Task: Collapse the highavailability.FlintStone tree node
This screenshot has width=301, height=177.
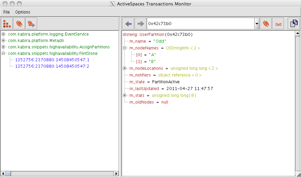Action: tap(3, 53)
